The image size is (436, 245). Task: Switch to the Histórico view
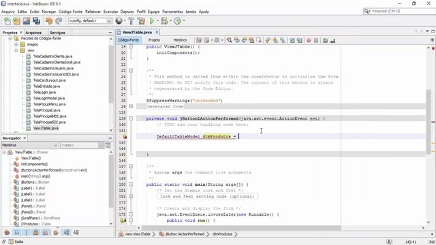(x=180, y=40)
